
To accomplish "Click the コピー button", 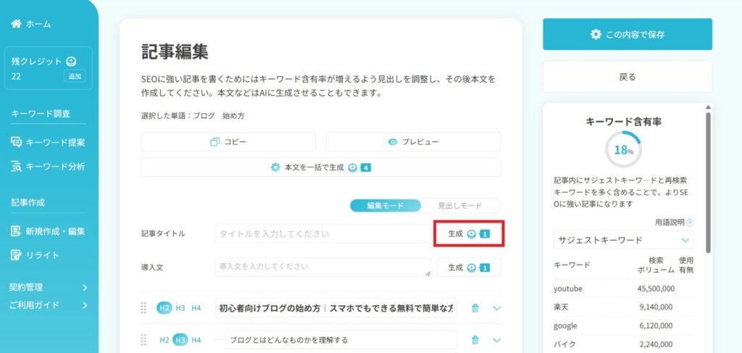I will [228, 142].
